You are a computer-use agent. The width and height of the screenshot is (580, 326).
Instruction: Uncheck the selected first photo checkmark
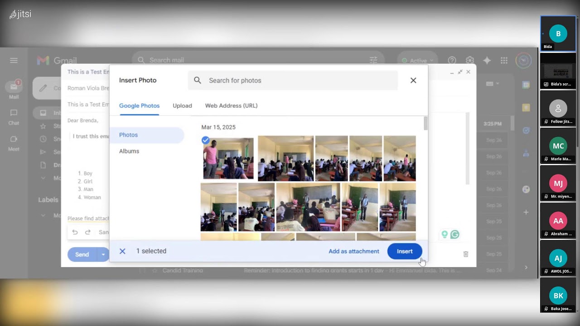pyautogui.click(x=206, y=140)
